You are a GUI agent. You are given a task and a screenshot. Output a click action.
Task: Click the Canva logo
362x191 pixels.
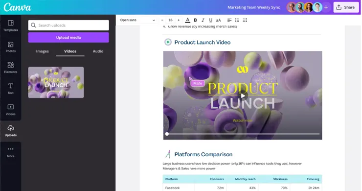click(17, 7)
